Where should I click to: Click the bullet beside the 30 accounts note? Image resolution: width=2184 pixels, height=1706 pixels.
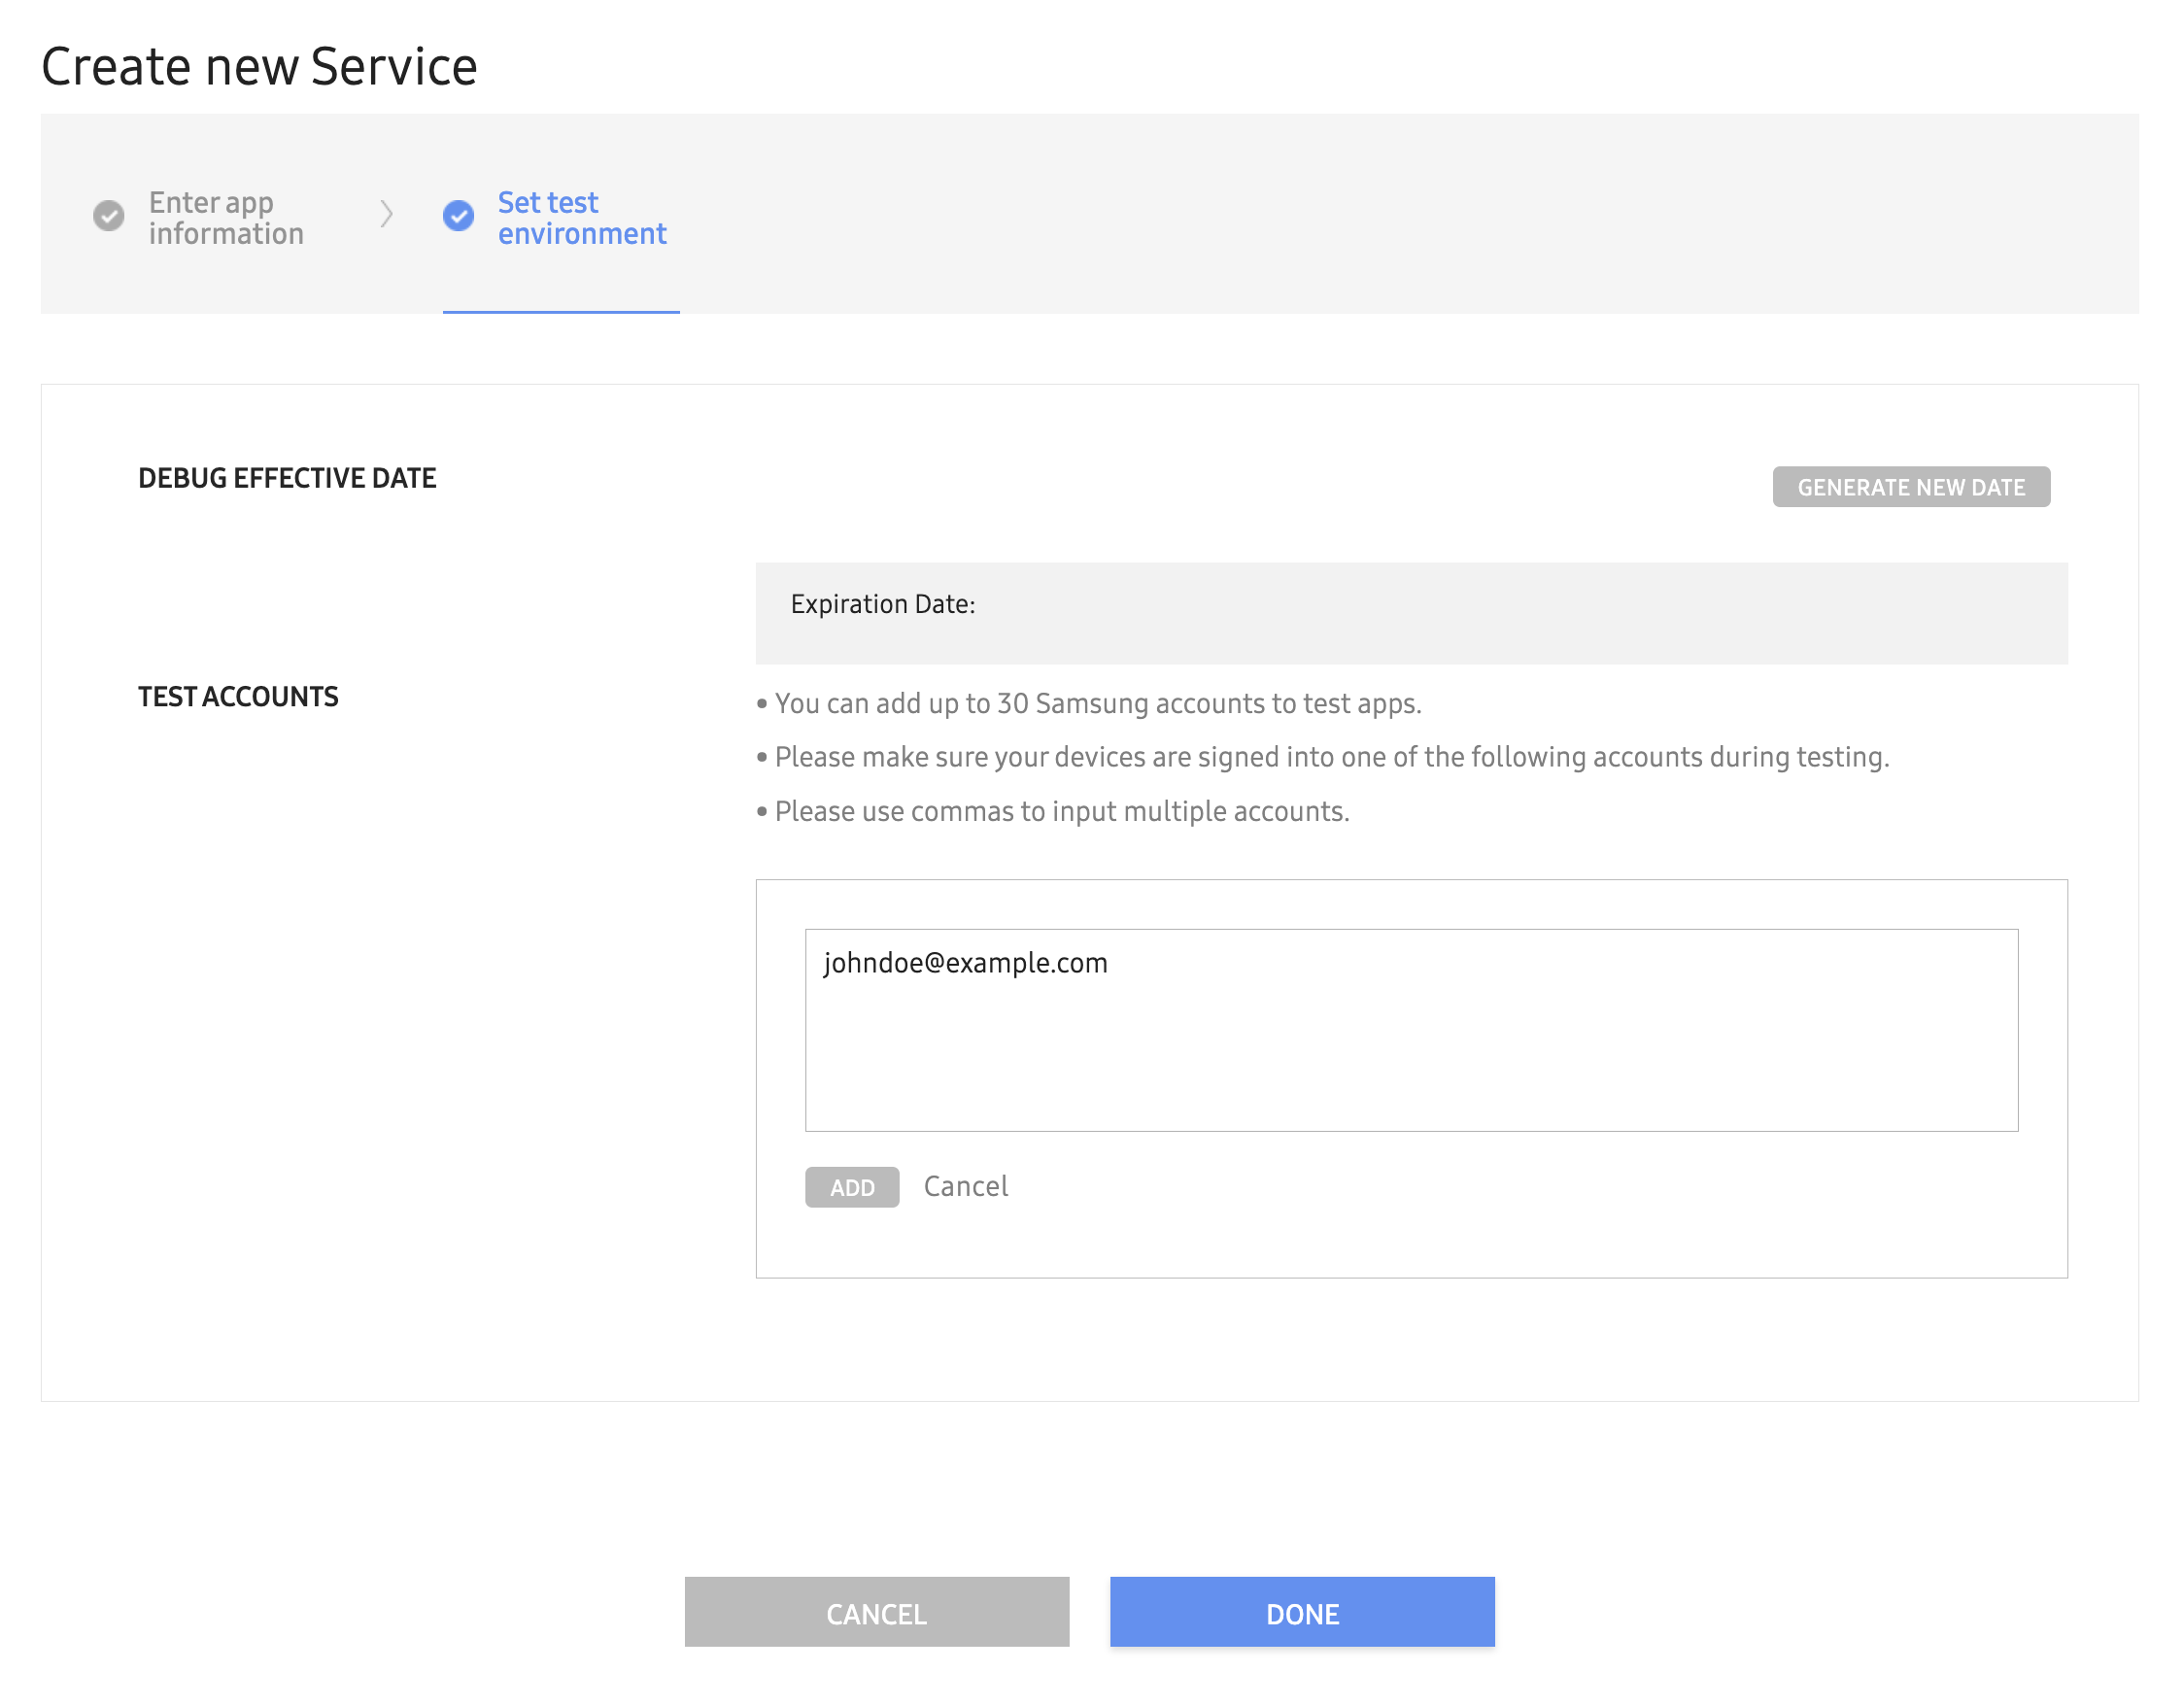point(763,704)
